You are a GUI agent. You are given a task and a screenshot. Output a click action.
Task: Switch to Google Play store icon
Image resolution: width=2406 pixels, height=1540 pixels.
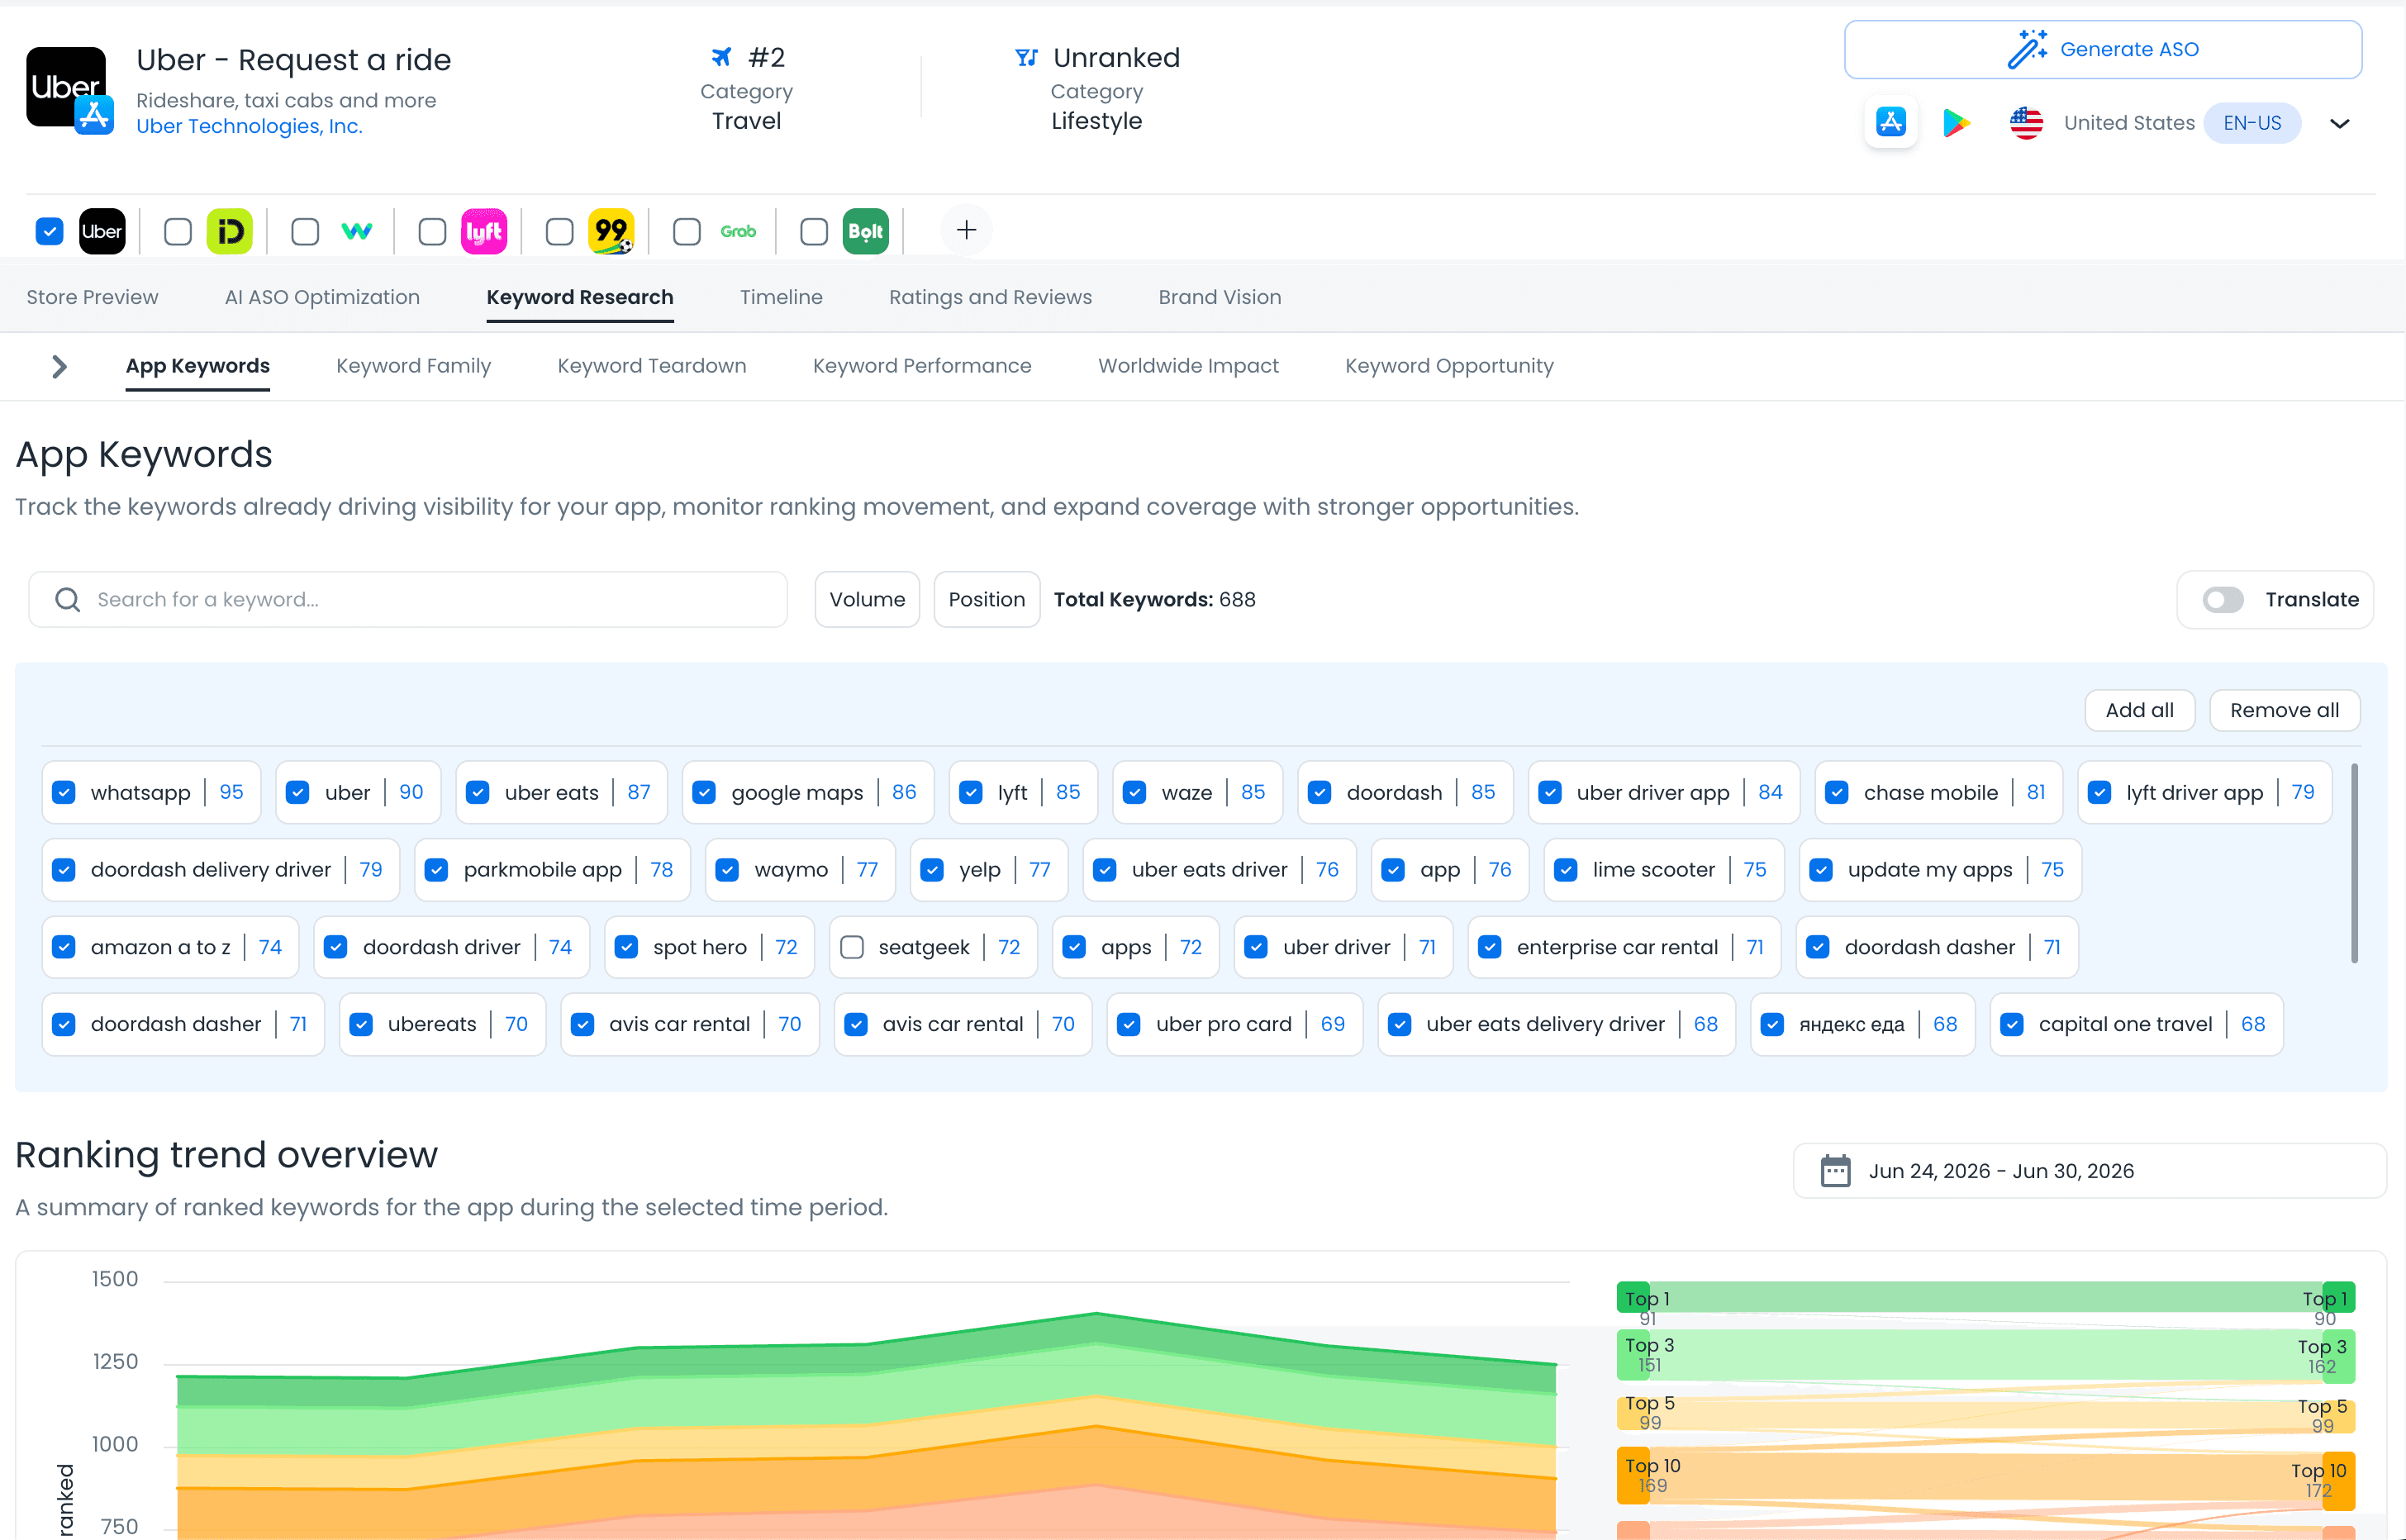click(1956, 123)
